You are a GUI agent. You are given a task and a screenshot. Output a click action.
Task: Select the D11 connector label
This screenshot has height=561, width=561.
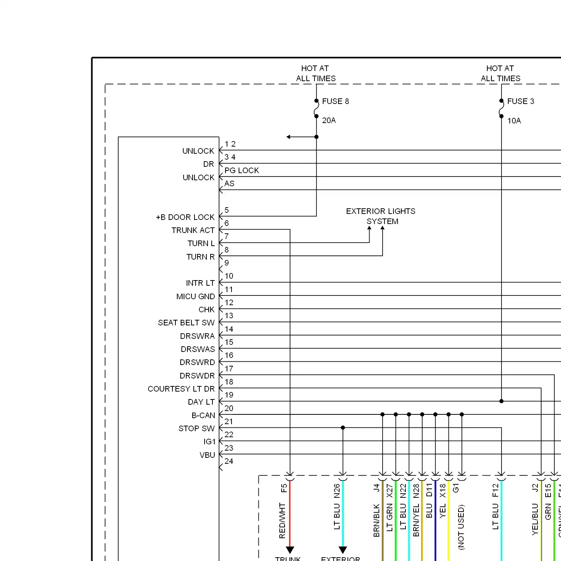click(x=429, y=490)
